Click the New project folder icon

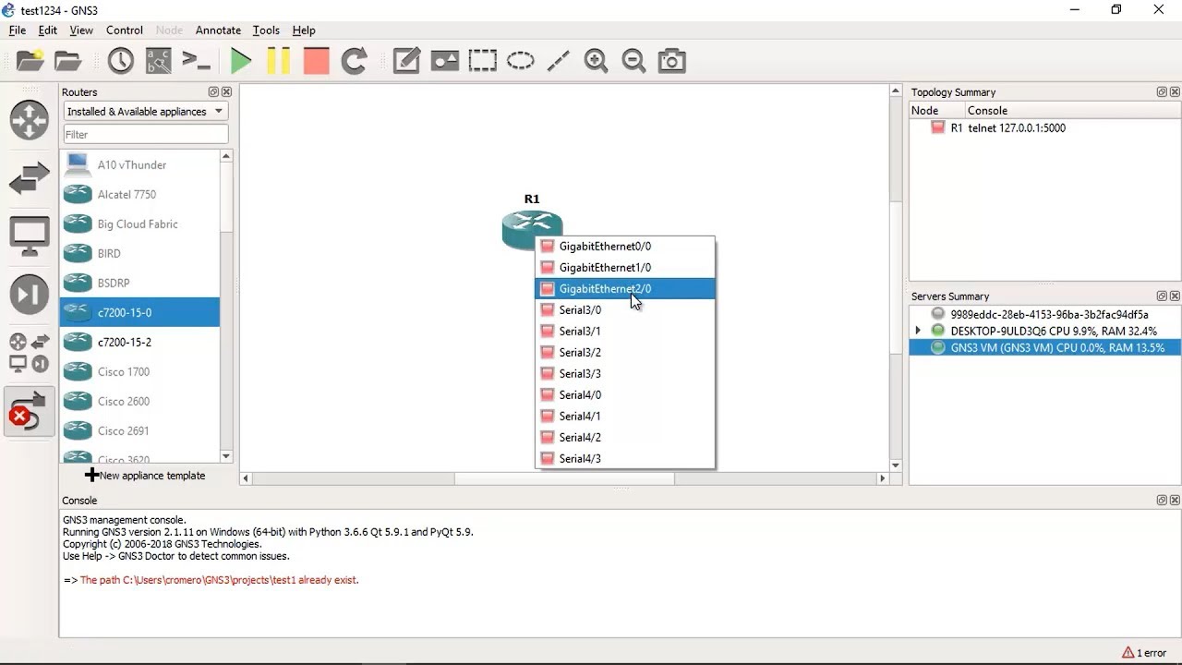point(30,61)
